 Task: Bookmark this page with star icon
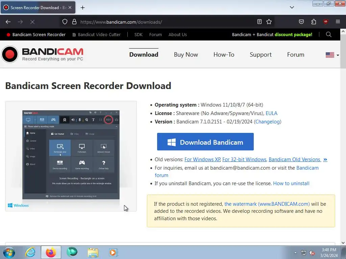(x=269, y=22)
